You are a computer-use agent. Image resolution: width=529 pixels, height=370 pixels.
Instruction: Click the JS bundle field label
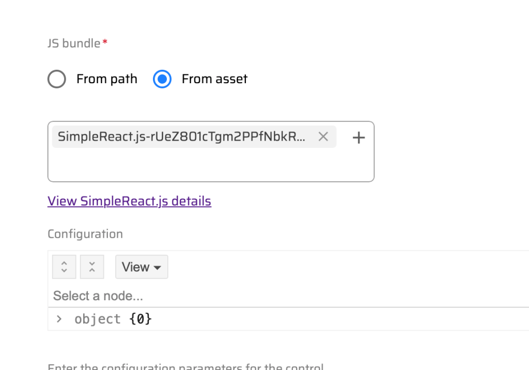click(74, 43)
